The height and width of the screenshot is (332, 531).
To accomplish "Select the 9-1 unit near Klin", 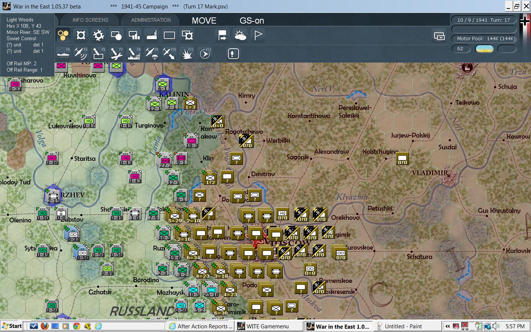I will [181, 159].
